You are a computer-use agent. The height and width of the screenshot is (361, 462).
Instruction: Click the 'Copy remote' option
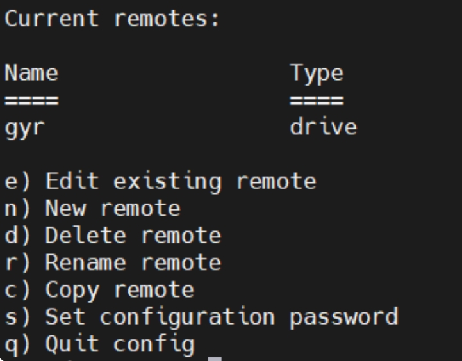click(x=99, y=291)
